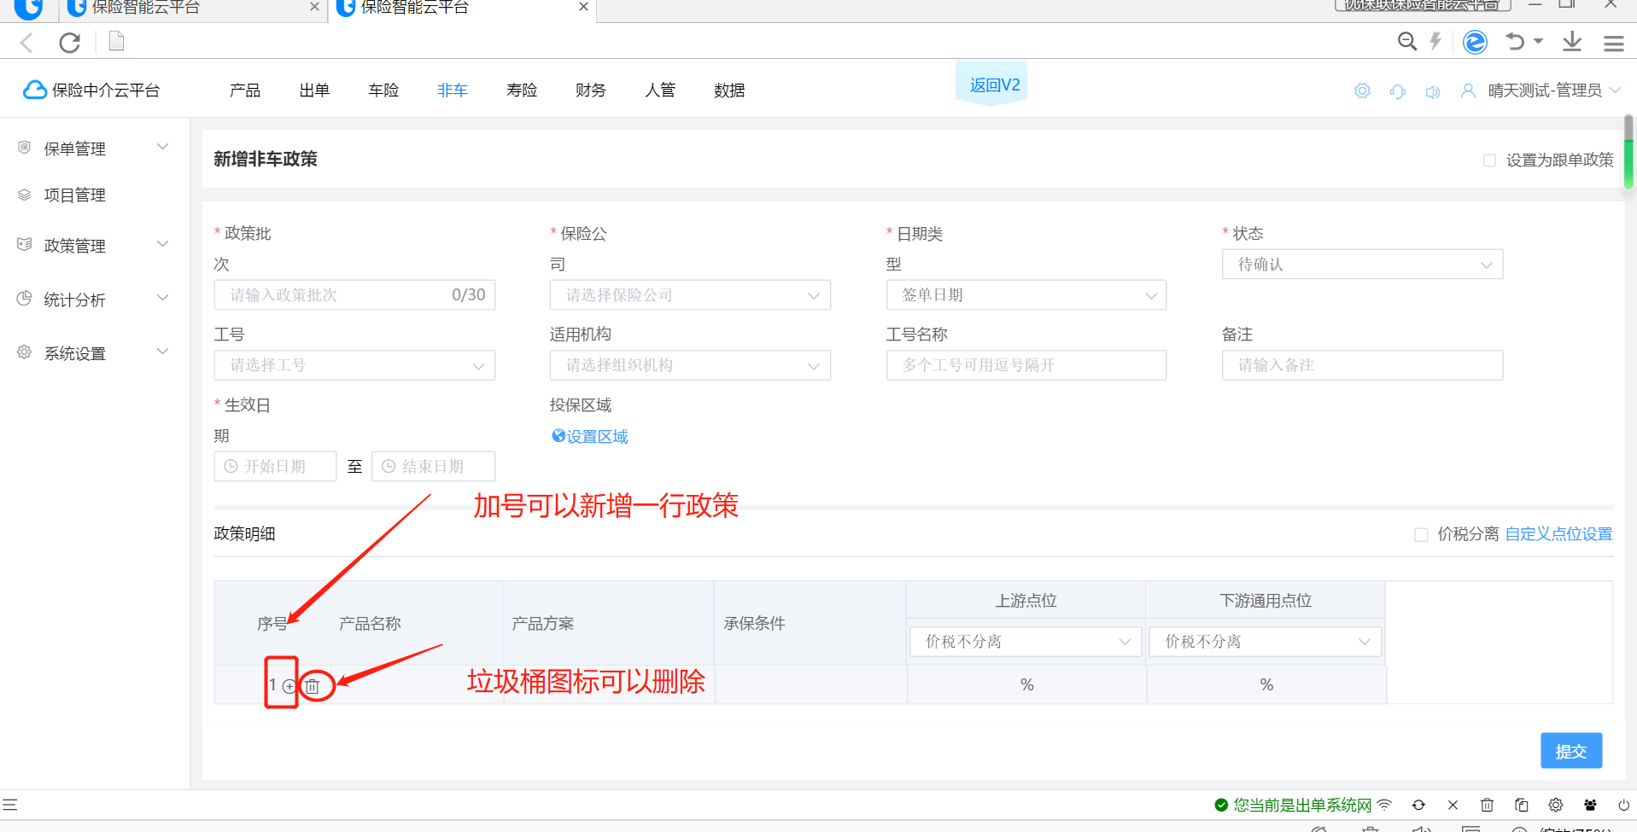Open the browser downloads icon
Image resolution: width=1637 pixels, height=832 pixels.
click(1572, 41)
